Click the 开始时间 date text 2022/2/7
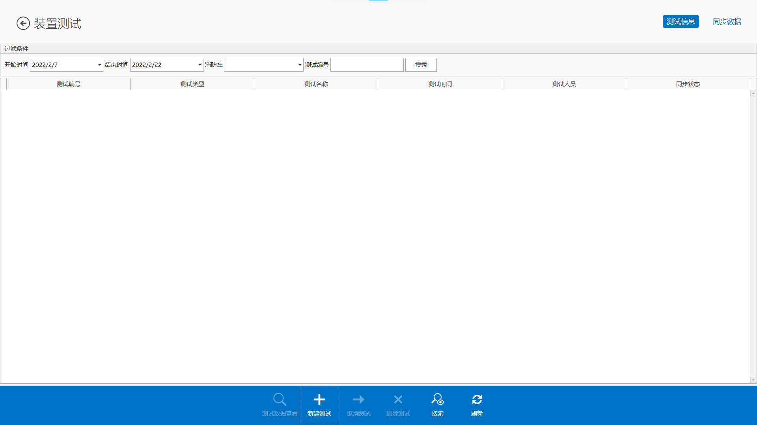This screenshot has height=425, width=757. click(45, 65)
